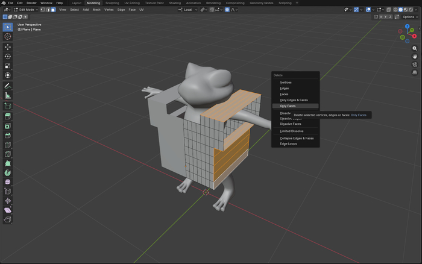The image size is (422, 264).
Task: Click the zoom magnifier viewport icon
Action: (x=415, y=48)
